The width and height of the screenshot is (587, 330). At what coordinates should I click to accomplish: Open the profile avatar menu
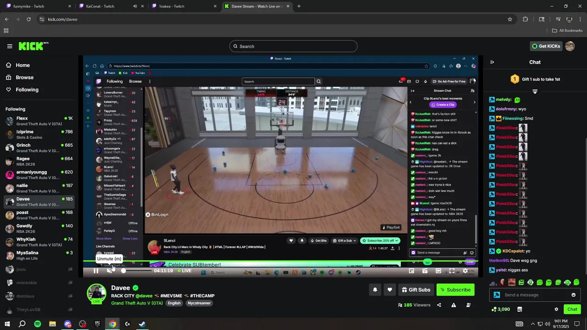tap(570, 46)
